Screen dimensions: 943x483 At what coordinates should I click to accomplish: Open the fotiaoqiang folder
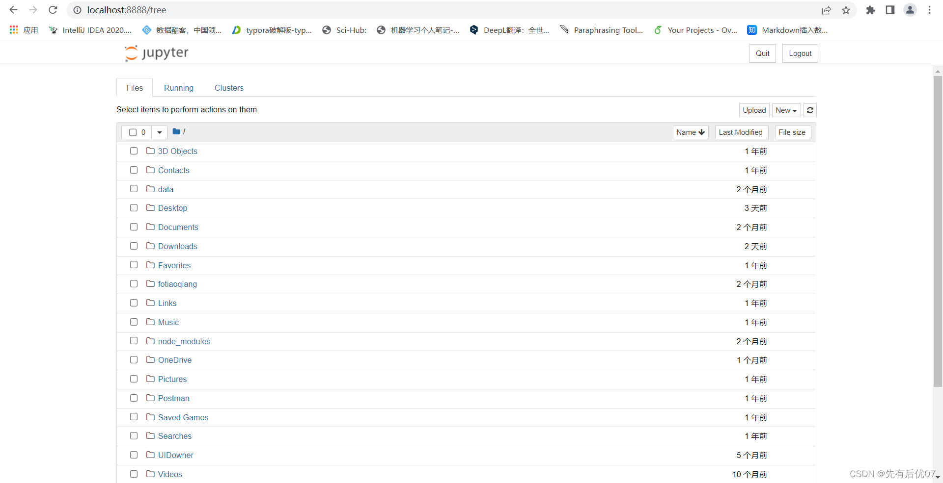[177, 284]
